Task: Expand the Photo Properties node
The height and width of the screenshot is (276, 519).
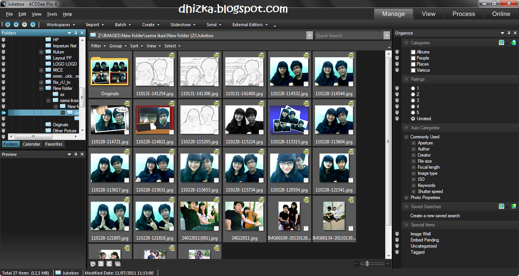Action: point(407,198)
